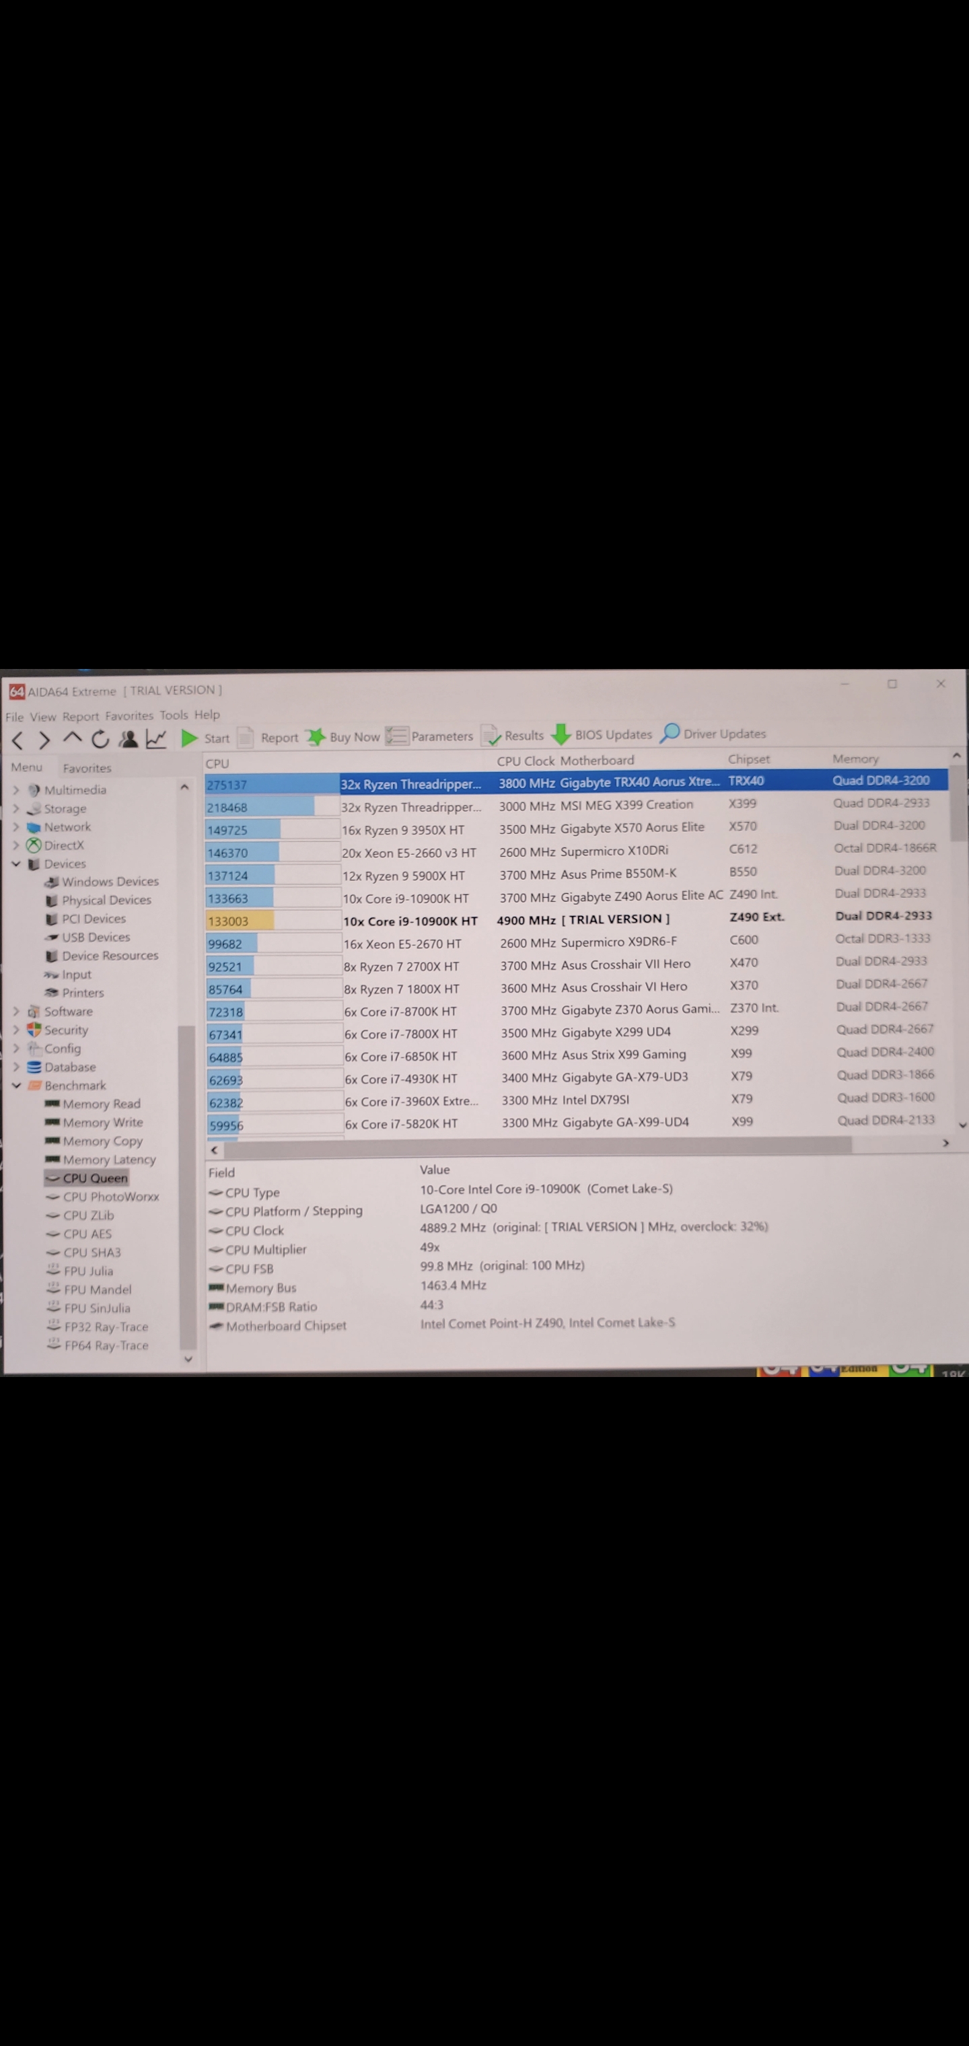Expand the DirectX tree node
The height and width of the screenshot is (2046, 969).
16,845
